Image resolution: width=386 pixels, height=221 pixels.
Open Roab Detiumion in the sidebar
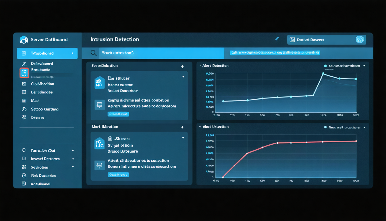coord(43,176)
